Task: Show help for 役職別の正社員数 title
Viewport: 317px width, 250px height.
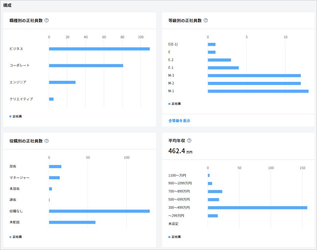Action: [x=47, y=141]
